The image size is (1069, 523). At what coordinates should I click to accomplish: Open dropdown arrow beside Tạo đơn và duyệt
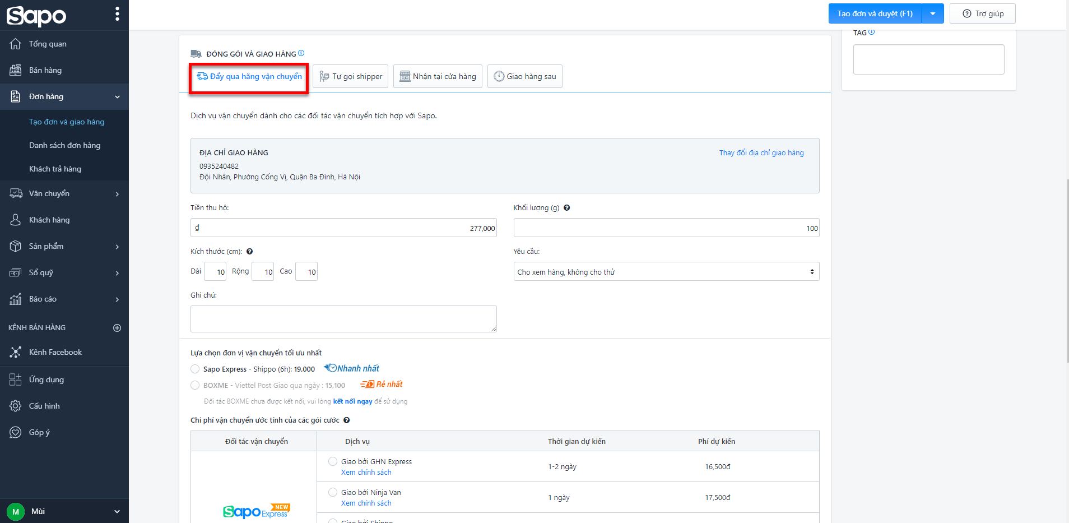click(933, 13)
